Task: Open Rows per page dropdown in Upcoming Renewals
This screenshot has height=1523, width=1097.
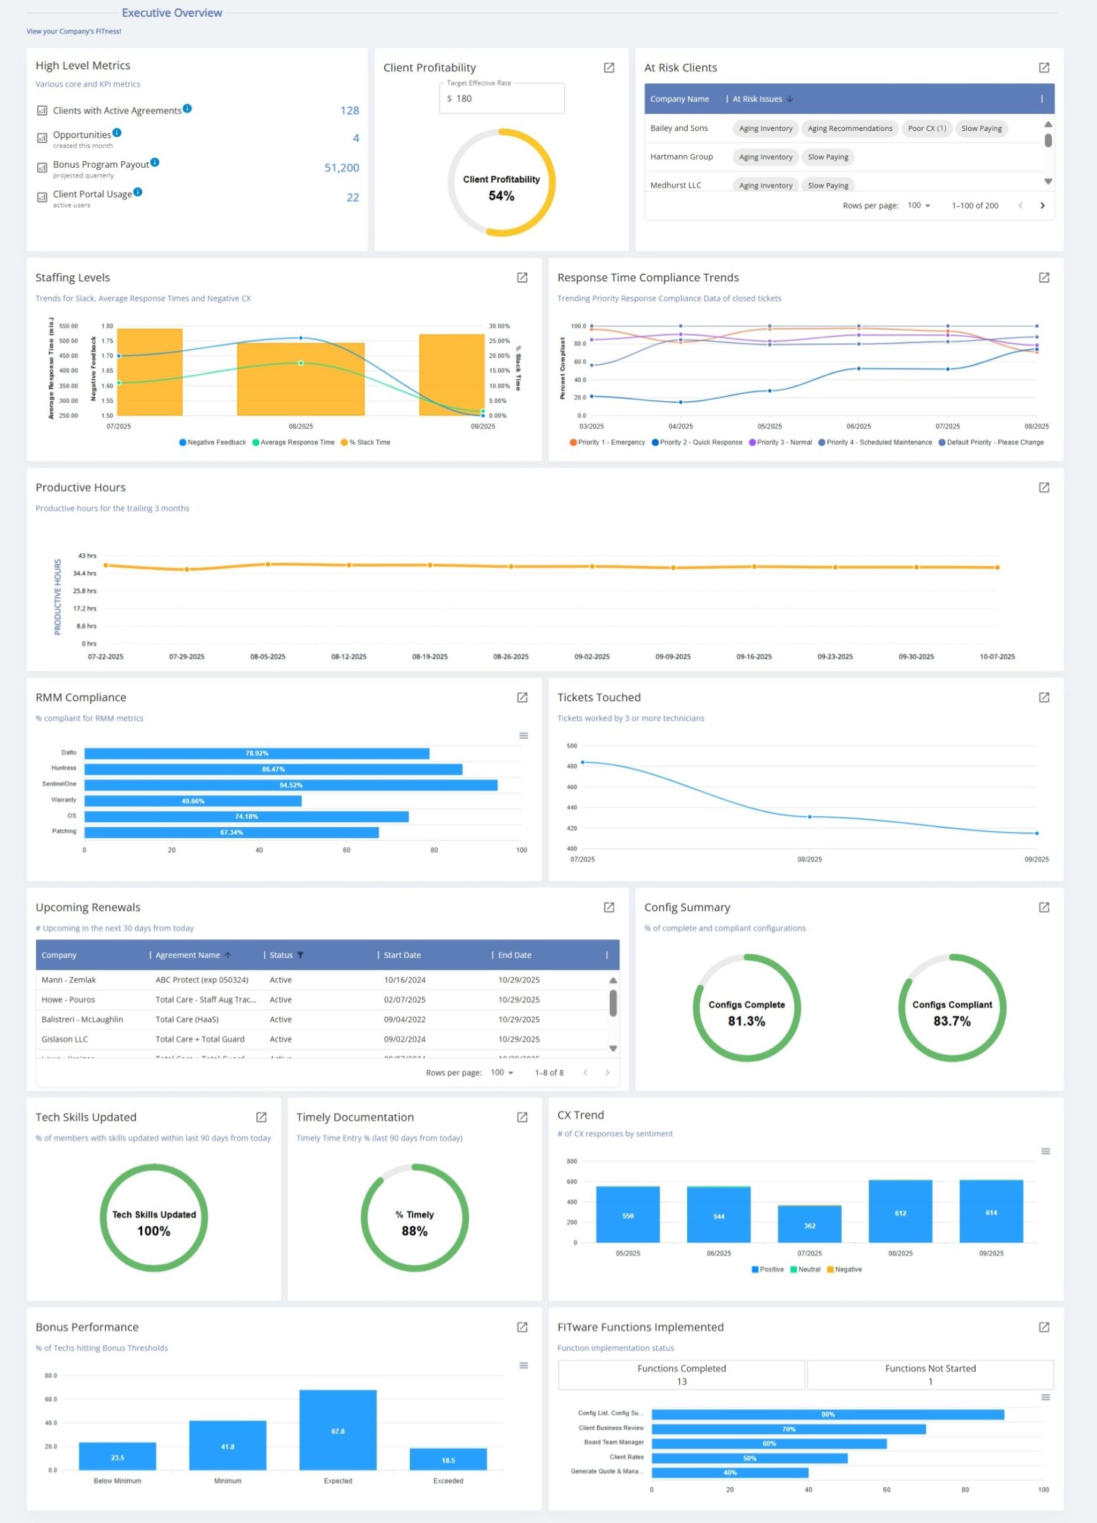Action: (502, 1073)
